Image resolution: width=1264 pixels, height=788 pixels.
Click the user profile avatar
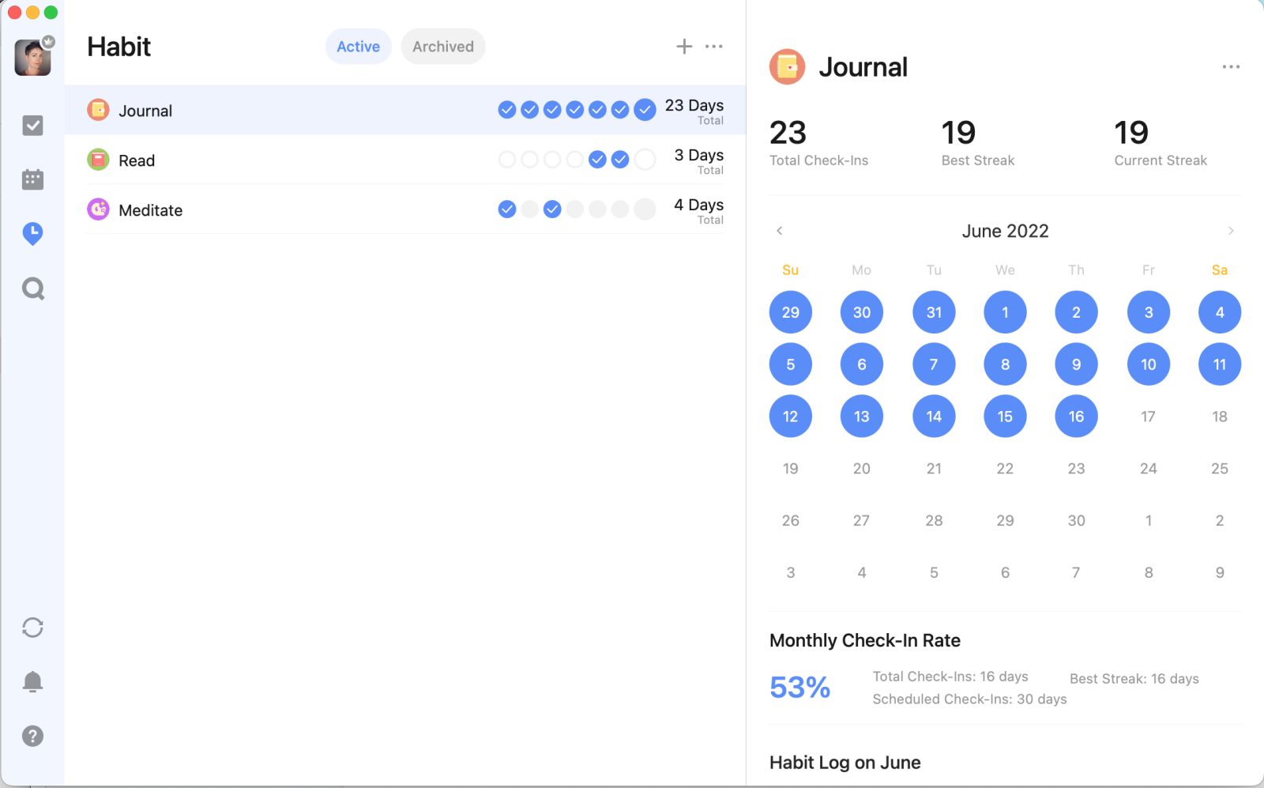(32, 58)
